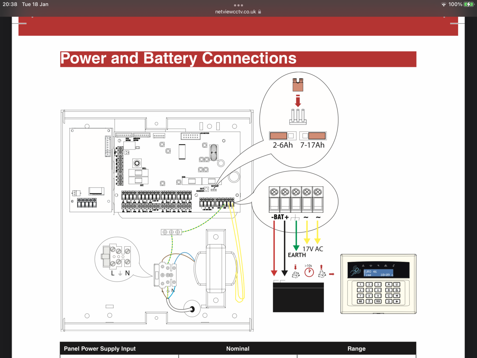
Task: Tap the netviewcctv.co.uk address bar
Action: click(x=236, y=12)
